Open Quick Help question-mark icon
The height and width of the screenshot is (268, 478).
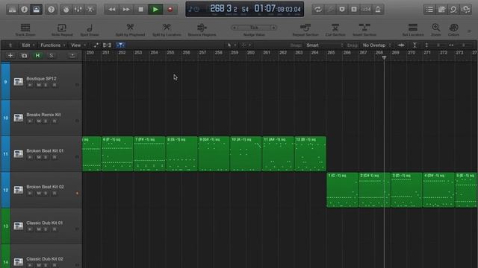52,10
